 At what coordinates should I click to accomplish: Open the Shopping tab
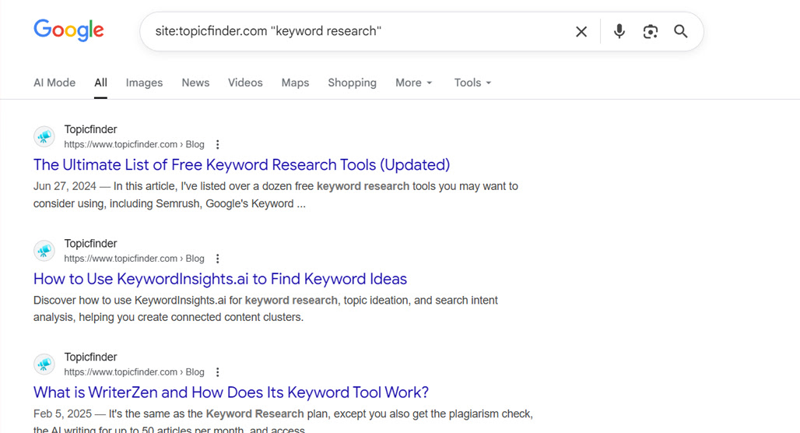[352, 83]
